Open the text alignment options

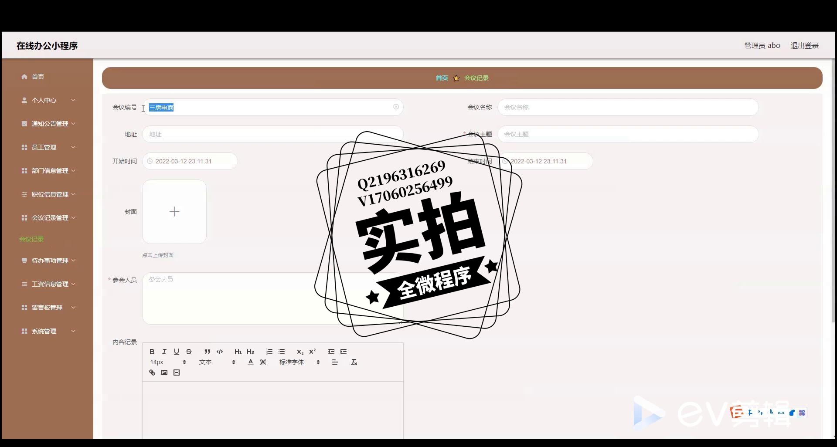pyautogui.click(x=335, y=362)
